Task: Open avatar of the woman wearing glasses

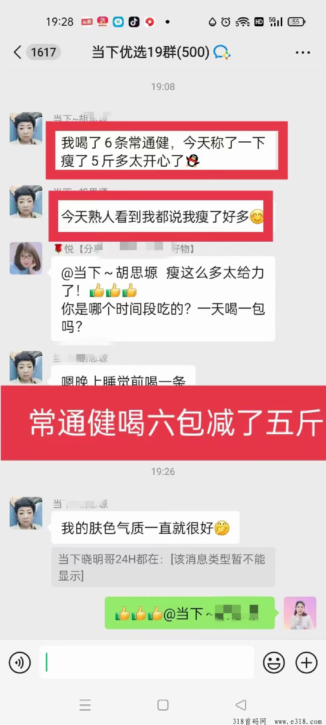Action: pos(26,258)
